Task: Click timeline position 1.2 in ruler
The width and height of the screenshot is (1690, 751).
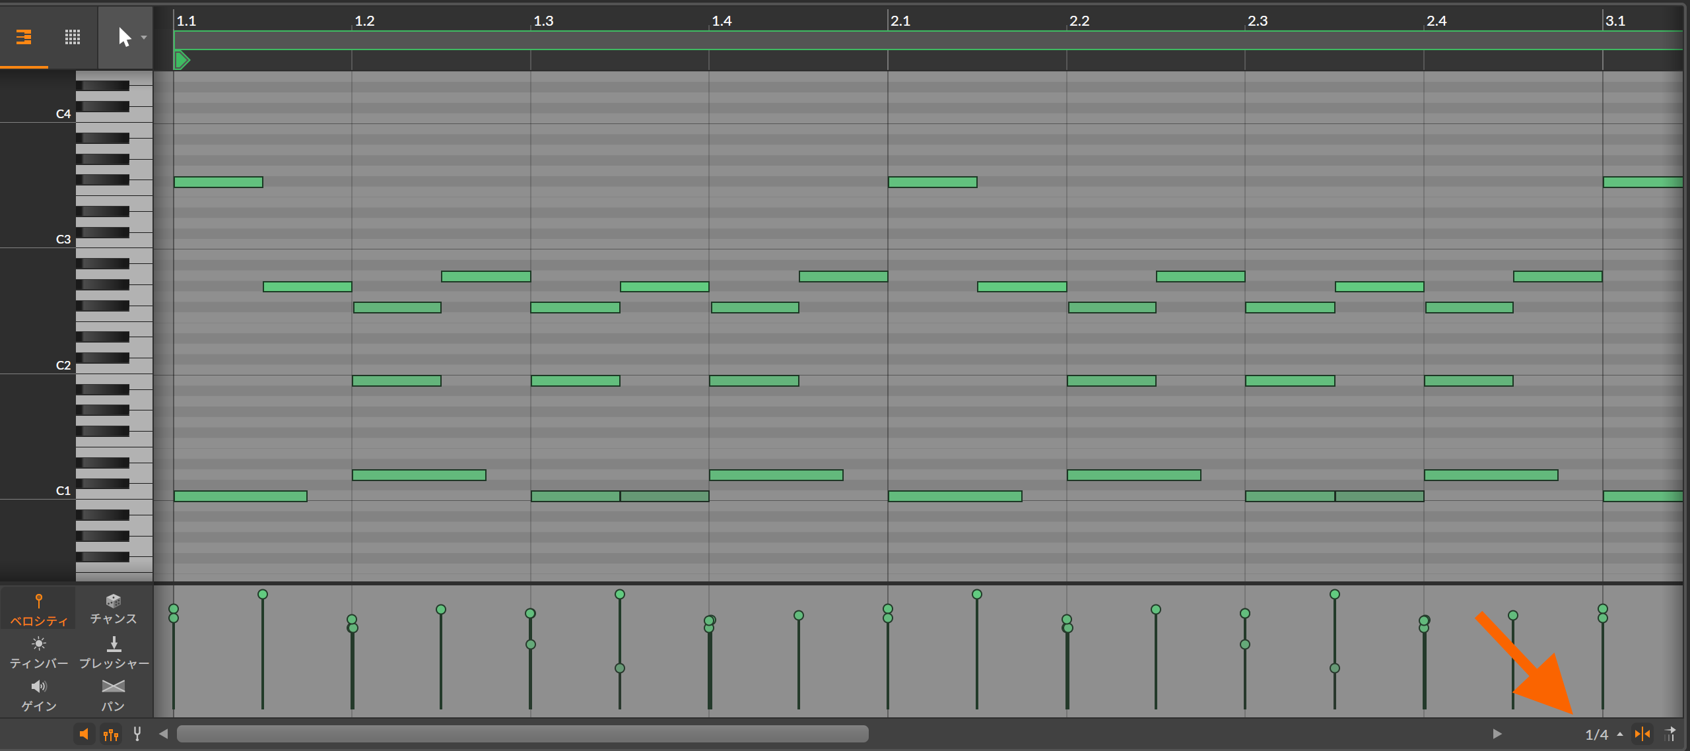Action: tap(364, 21)
